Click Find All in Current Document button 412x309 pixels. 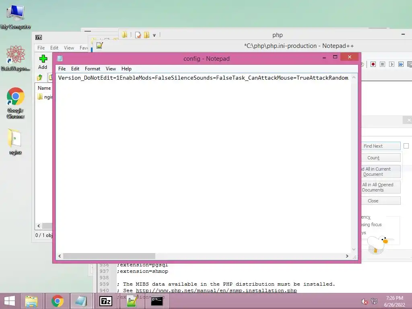381,171
